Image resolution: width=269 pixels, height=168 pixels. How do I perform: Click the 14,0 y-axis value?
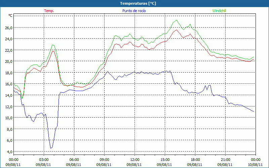coord(9,95)
